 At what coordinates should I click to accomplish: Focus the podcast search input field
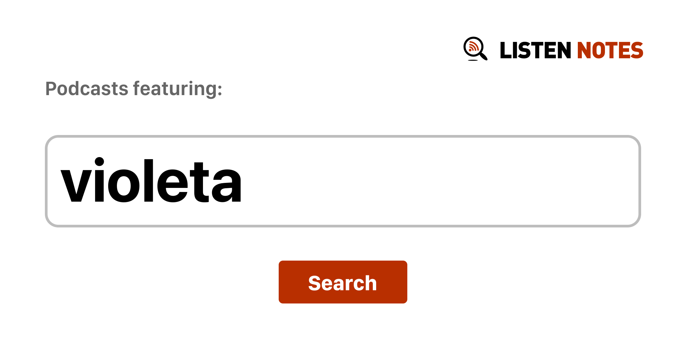343,181
